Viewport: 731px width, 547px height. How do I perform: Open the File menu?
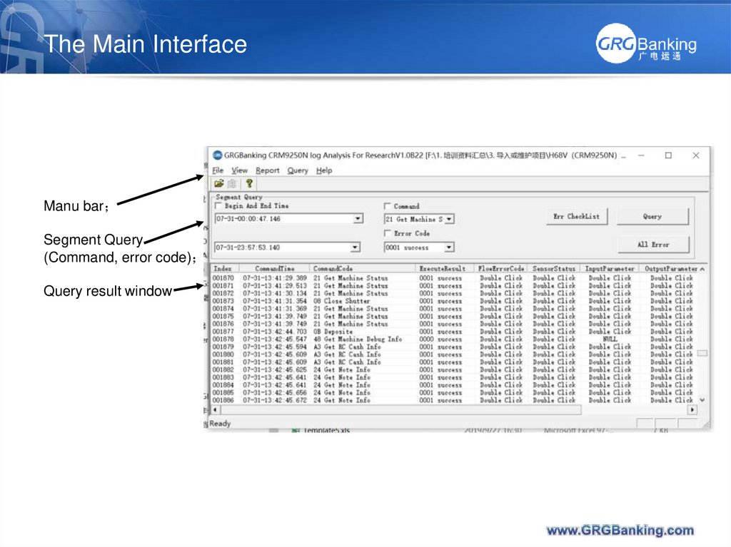pyautogui.click(x=217, y=170)
